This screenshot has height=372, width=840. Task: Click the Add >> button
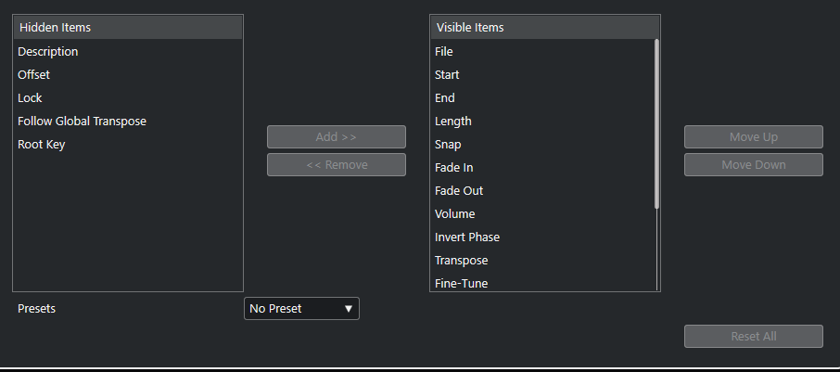tap(336, 137)
